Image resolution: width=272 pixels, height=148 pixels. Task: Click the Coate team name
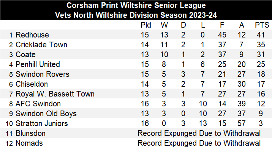pyautogui.click(x=26, y=55)
